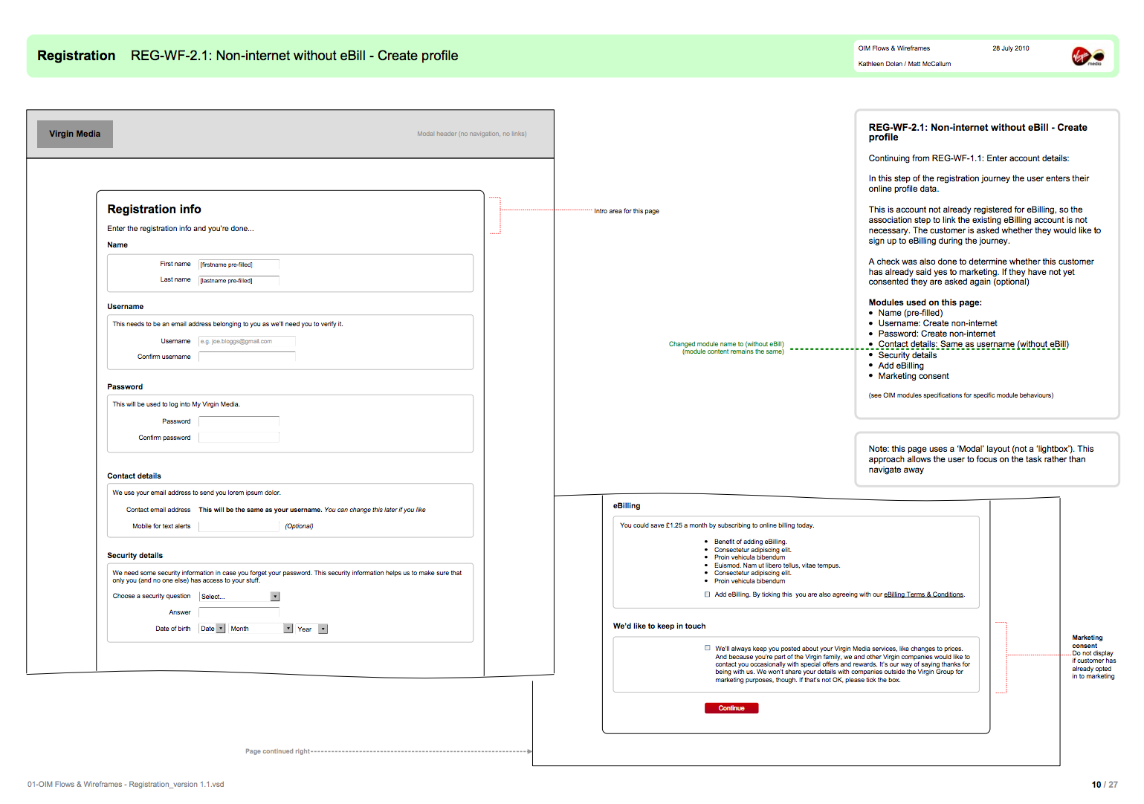
Task: Tick the Add eBilling checkbox
Action: [x=707, y=594]
